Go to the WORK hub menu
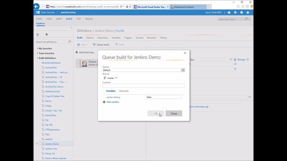Screen dimensions: 287x161 (59, 19)
